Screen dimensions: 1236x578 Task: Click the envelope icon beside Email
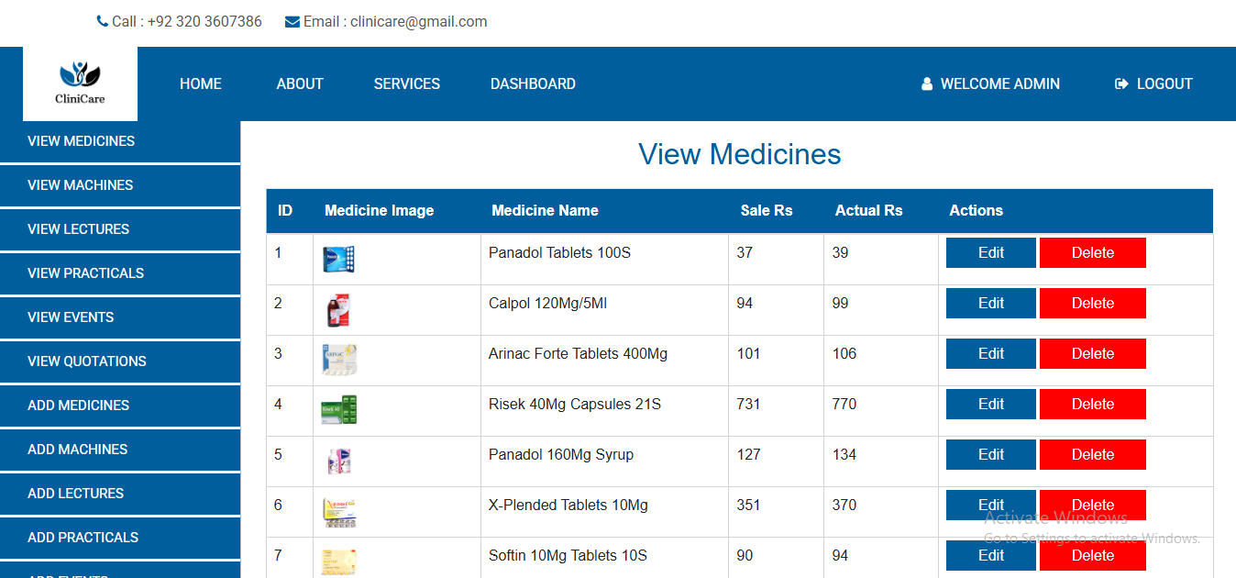[292, 22]
